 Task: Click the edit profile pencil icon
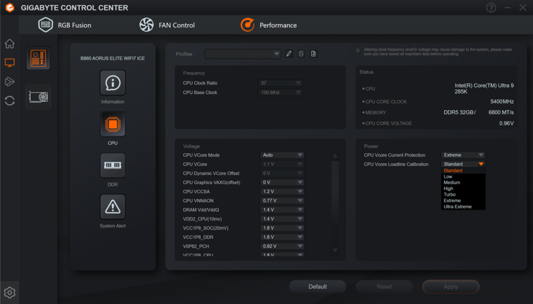click(x=289, y=54)
